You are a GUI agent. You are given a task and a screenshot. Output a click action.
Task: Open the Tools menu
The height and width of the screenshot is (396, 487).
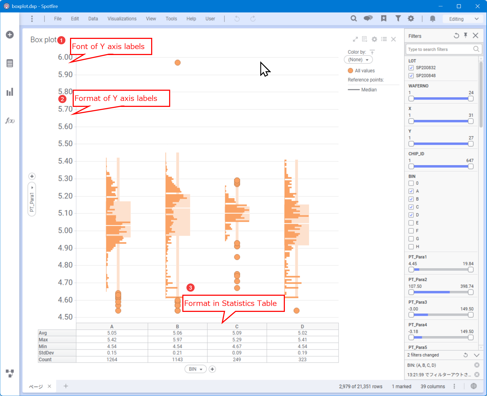(171, 19)
